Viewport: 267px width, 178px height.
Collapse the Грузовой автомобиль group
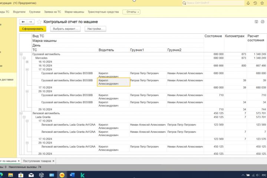21,54
